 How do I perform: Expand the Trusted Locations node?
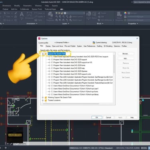(x=43, y=100)
